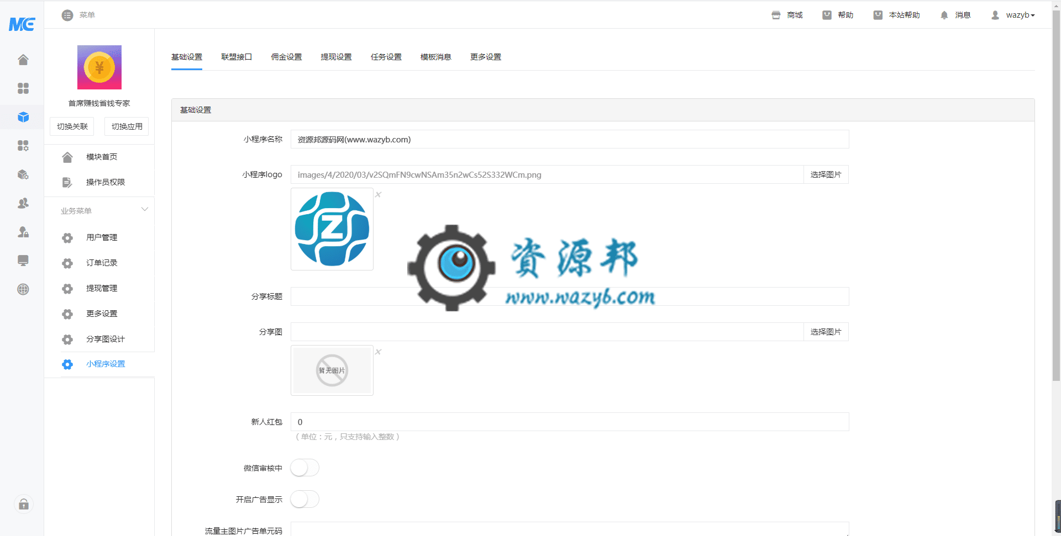
Task: Click the 切换应用 button
Action: [x=127, y=126]
